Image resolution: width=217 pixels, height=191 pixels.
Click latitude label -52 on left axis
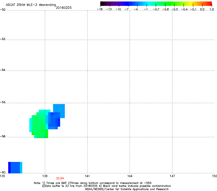click(x=3, y=39)
